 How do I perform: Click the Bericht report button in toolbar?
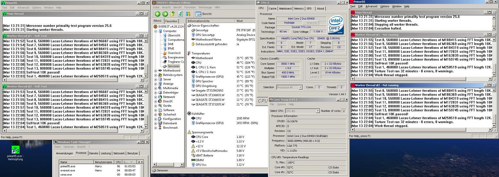204,14
